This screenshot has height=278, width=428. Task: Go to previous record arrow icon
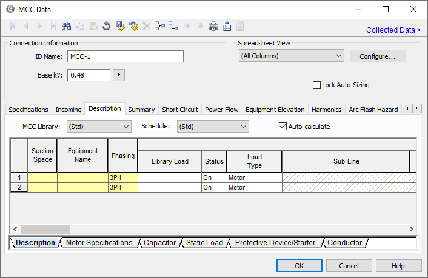pyautogui.click(x=26, y=26)
